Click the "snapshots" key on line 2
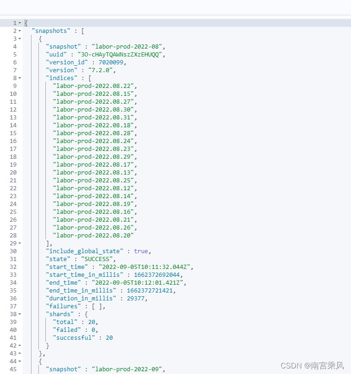Screen dimensions: 351x374 (x=51, y=31)
